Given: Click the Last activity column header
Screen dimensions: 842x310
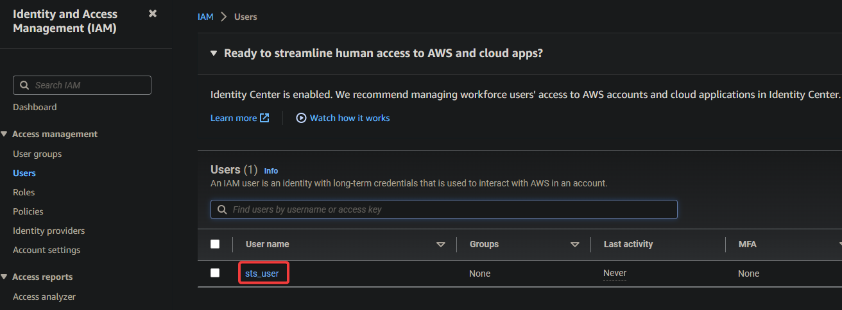Looking at the screenshot, I should [628, 244].
